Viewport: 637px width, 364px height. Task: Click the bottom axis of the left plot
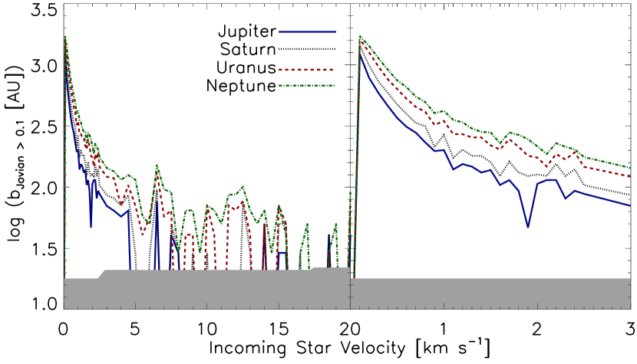coord(206,309)
